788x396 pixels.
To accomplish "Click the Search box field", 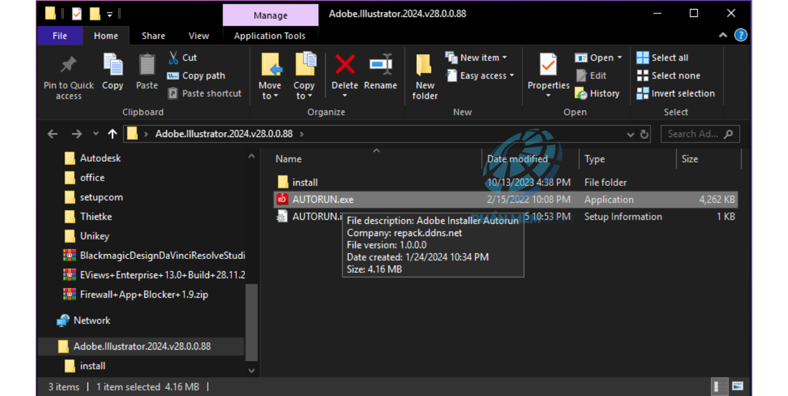I will (700, 134).
